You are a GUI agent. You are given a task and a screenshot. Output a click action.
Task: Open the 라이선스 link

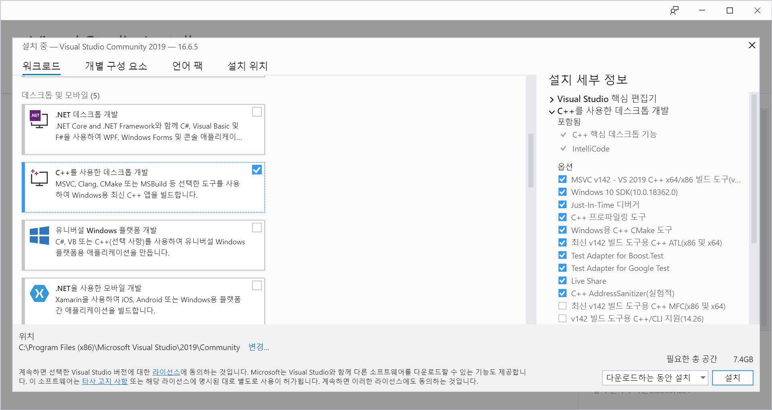166,372
